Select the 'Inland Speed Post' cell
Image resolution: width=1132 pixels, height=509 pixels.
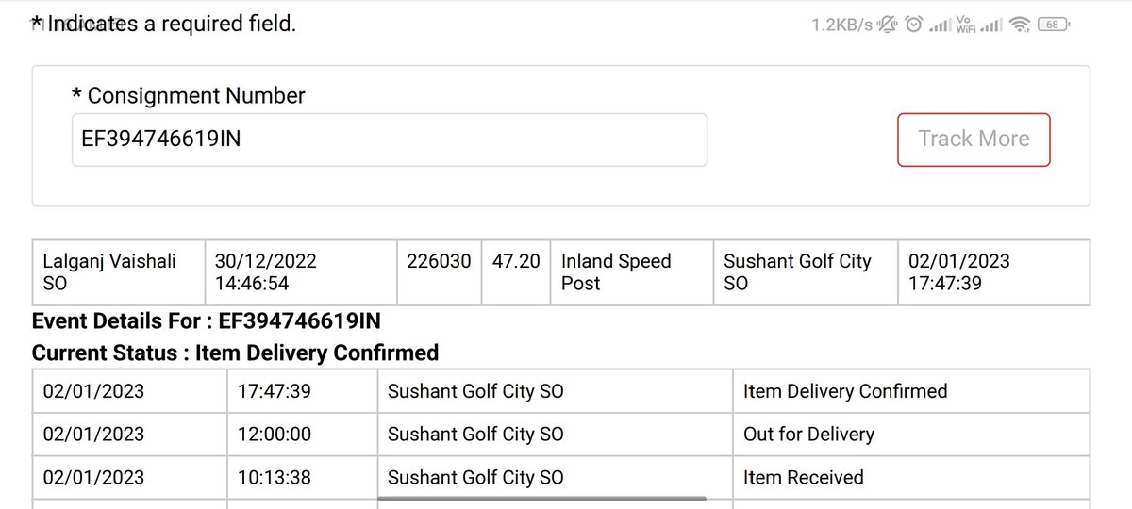click(x=632, y=272)
